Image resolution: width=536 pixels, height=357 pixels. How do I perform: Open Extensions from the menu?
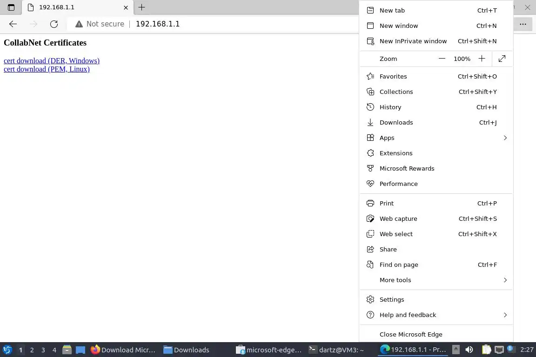[436, 153]
